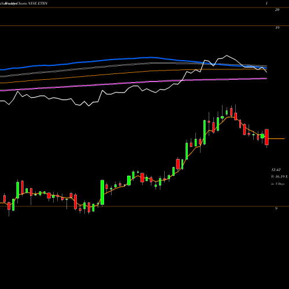The height and width of the screenshot is (289, 289).
Task: Click the last tall red candlestick
Action: click(x=266, y=137)
